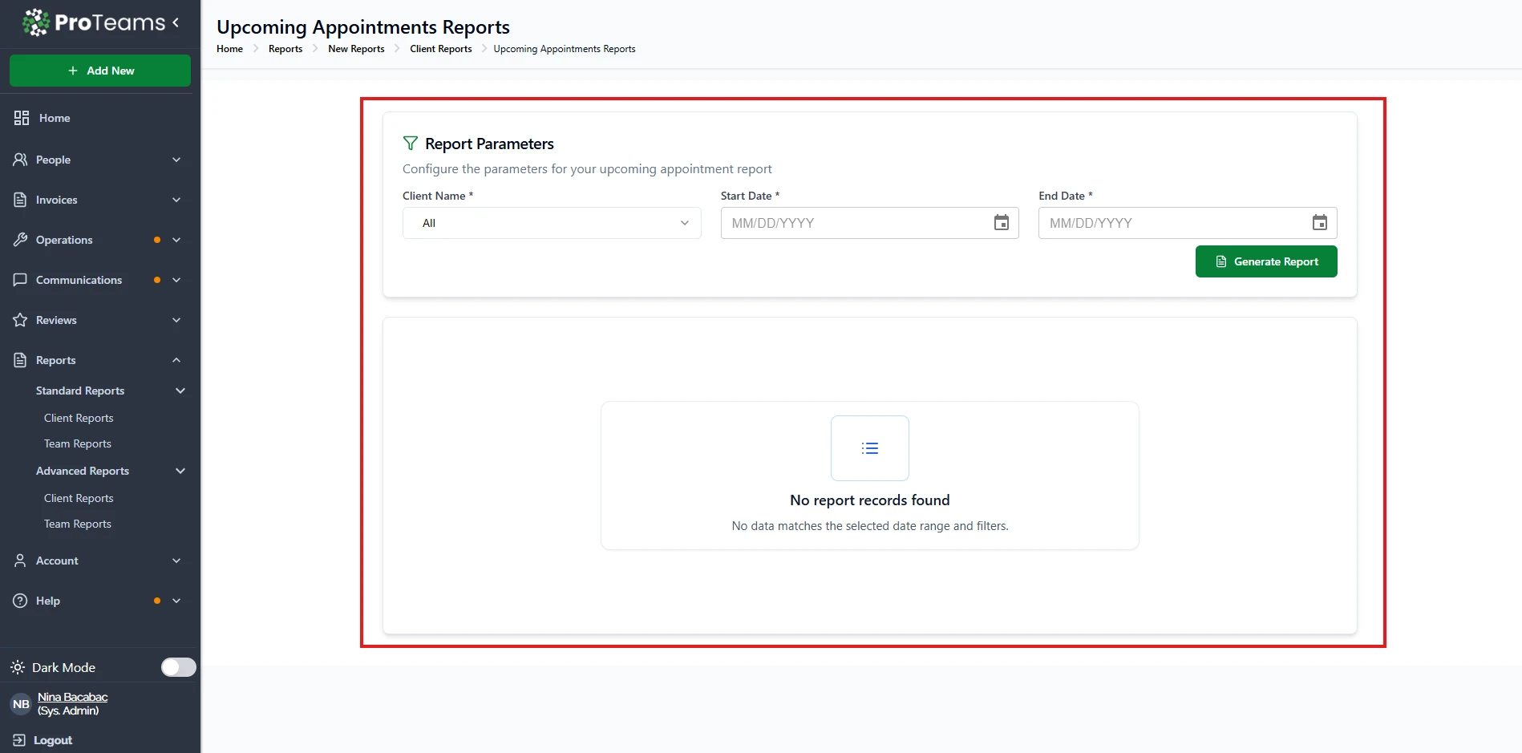This screenshot has height=753, width=1522.
Task: Open Team Reports under Standard Reports
Action: (x=78, y=443)
